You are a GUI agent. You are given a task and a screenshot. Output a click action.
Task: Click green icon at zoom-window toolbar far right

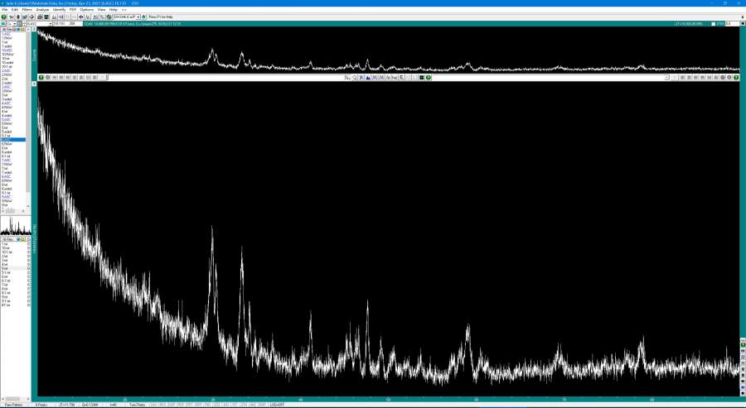(736, 78)
